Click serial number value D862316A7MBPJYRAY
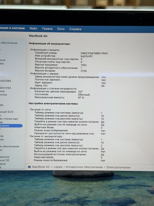The width and height of the screenshot is (154, 206). coord(94,53)
